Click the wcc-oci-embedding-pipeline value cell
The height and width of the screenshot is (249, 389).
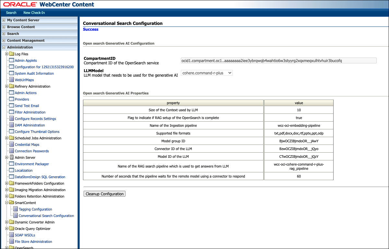(x=299, y=125)
